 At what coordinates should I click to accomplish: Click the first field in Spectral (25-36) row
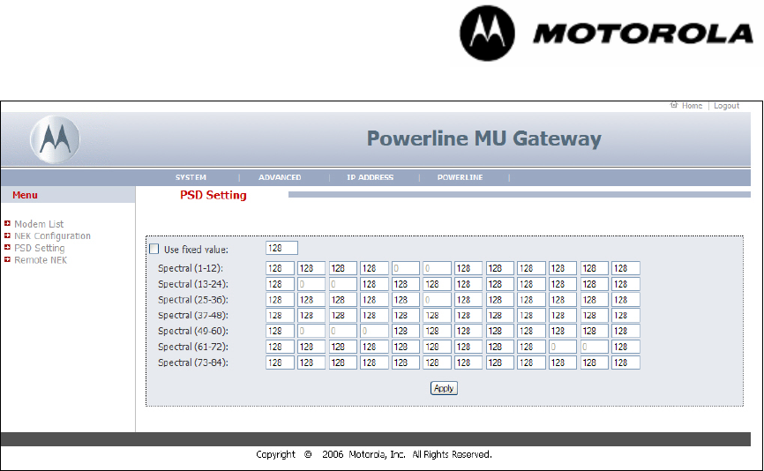point(281,300)
